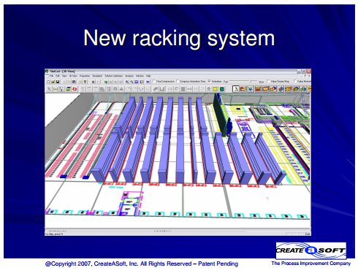Open the File menu
This screenshot has height=273, width=358.
click(51, 76)
